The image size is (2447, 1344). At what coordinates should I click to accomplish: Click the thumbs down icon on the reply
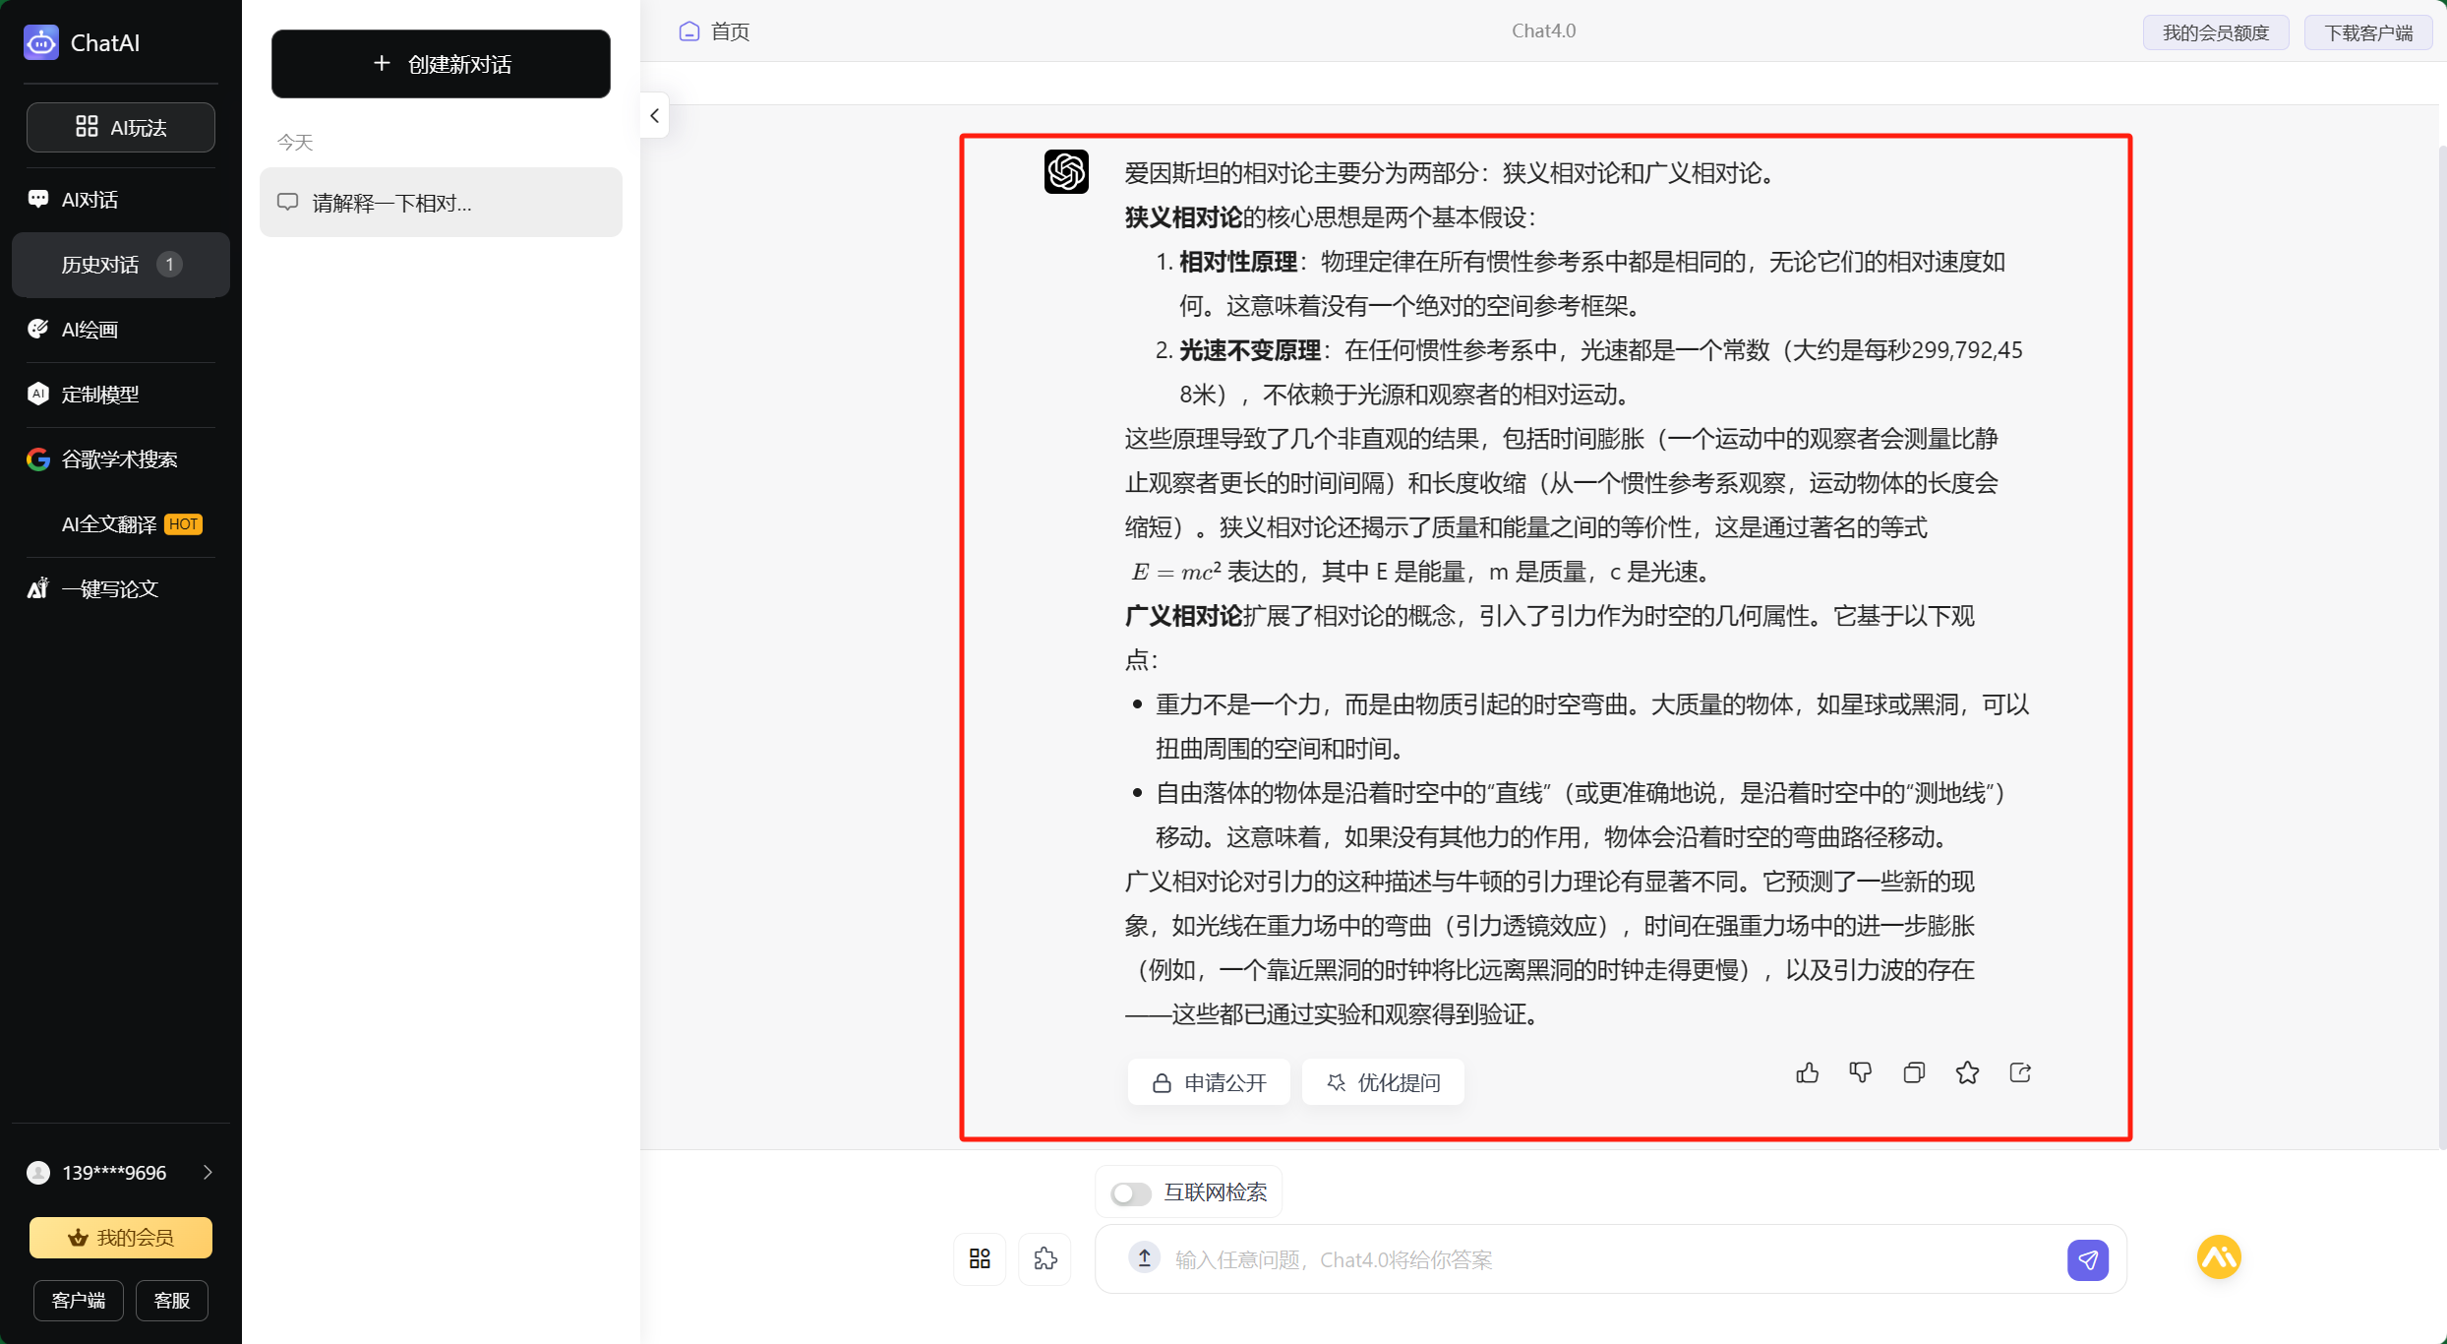[x=1860, y=1072]
